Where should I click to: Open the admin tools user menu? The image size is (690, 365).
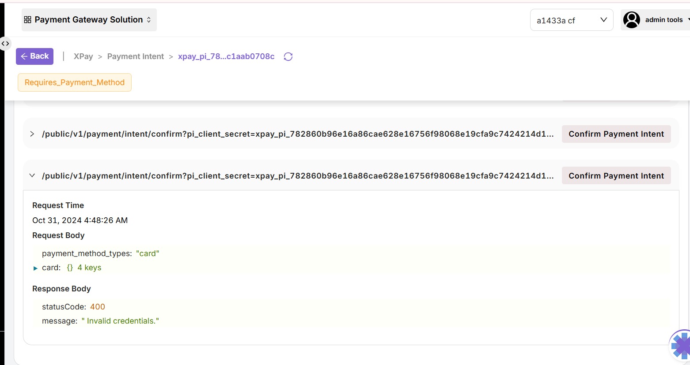tap(663, 20)
